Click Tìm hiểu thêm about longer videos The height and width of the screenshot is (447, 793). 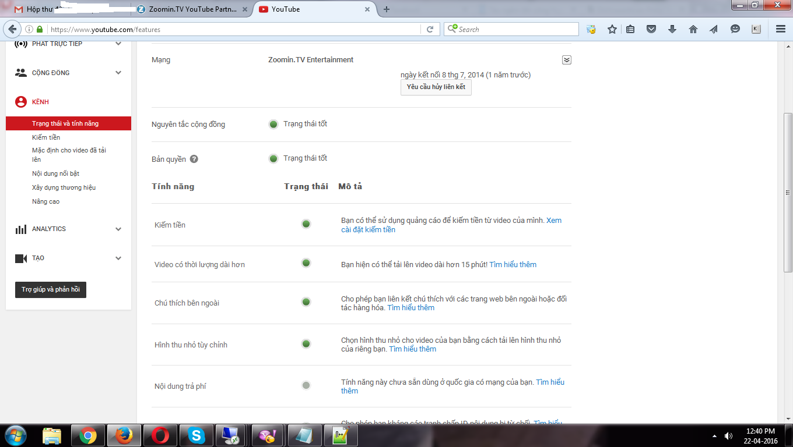(x=513, y=265)
